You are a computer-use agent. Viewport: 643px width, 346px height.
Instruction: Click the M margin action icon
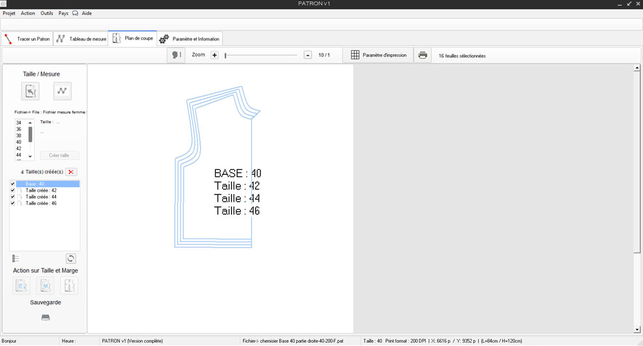(x=45, y=285)
